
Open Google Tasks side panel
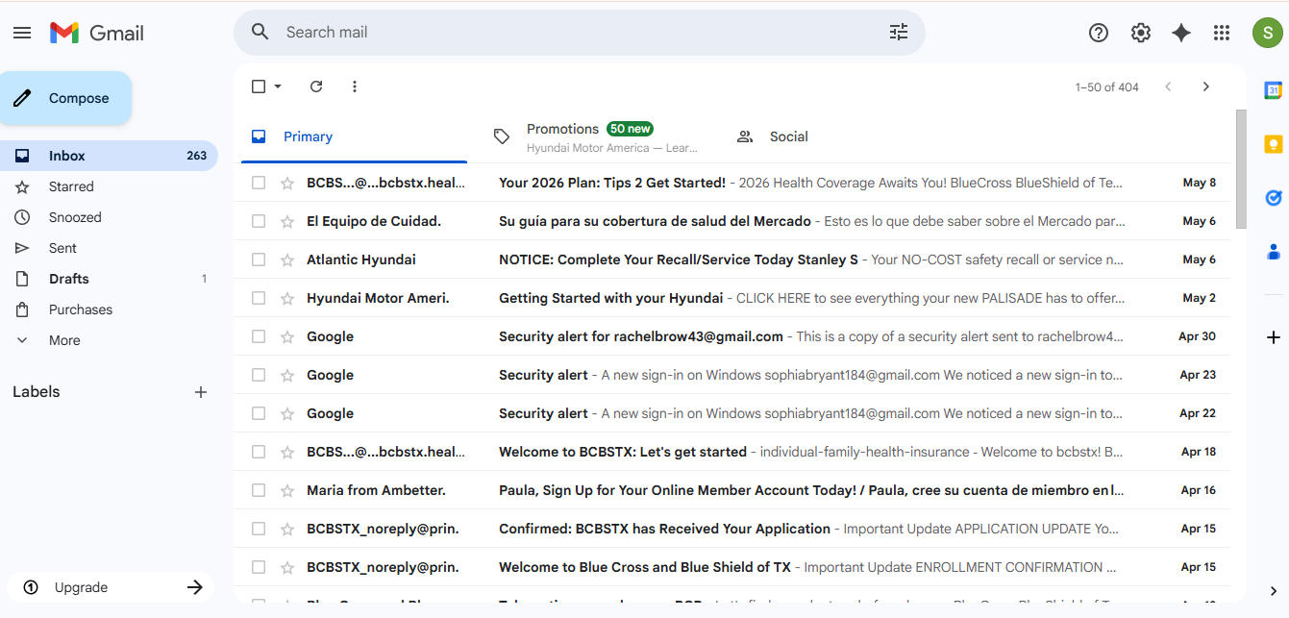coord(1274,198)
